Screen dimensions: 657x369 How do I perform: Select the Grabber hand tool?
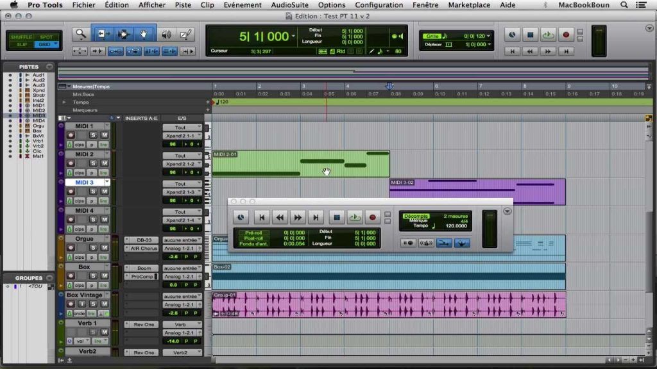pyautogui.click(x=143, y=35)
